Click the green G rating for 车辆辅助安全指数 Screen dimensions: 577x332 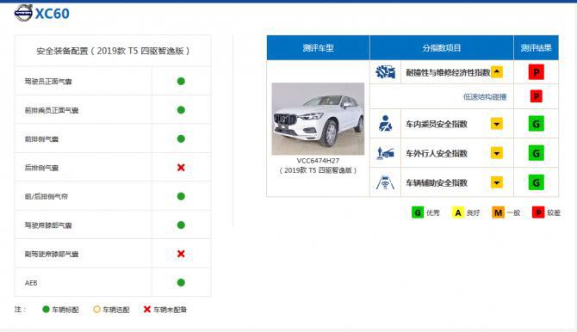click(537, 182)
